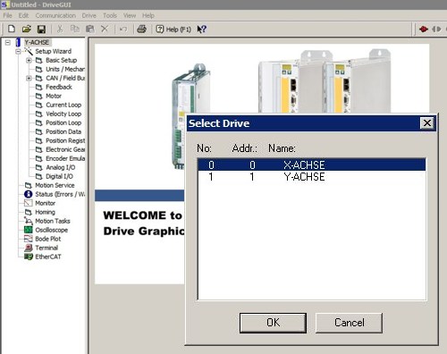Image resolution: width=447 pixels, height=354 pixels.
Task: Click the New file toolbar icon
Action: tap(12, 29)
